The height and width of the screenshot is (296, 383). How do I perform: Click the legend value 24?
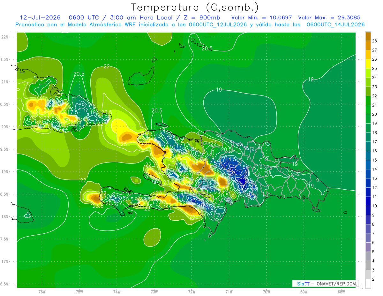click(x=374, y=78)
